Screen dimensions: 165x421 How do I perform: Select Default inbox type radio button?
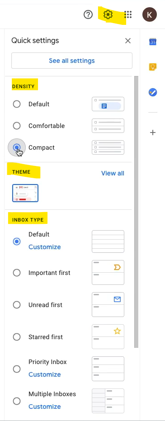[x=17, y=241]
